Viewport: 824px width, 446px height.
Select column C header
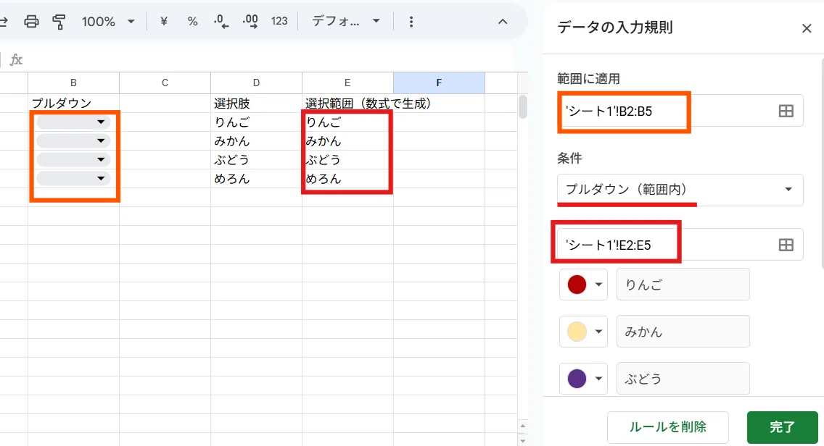click(165, 83)
